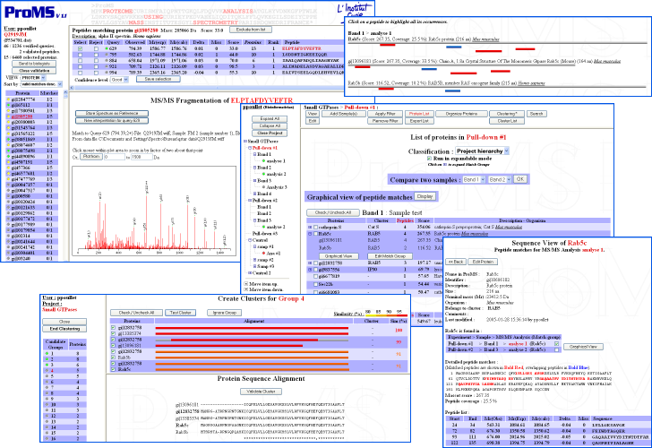The height and width of the screenshot is (448, 652).
Task: Click Send to biologists button
Action: 34,64
